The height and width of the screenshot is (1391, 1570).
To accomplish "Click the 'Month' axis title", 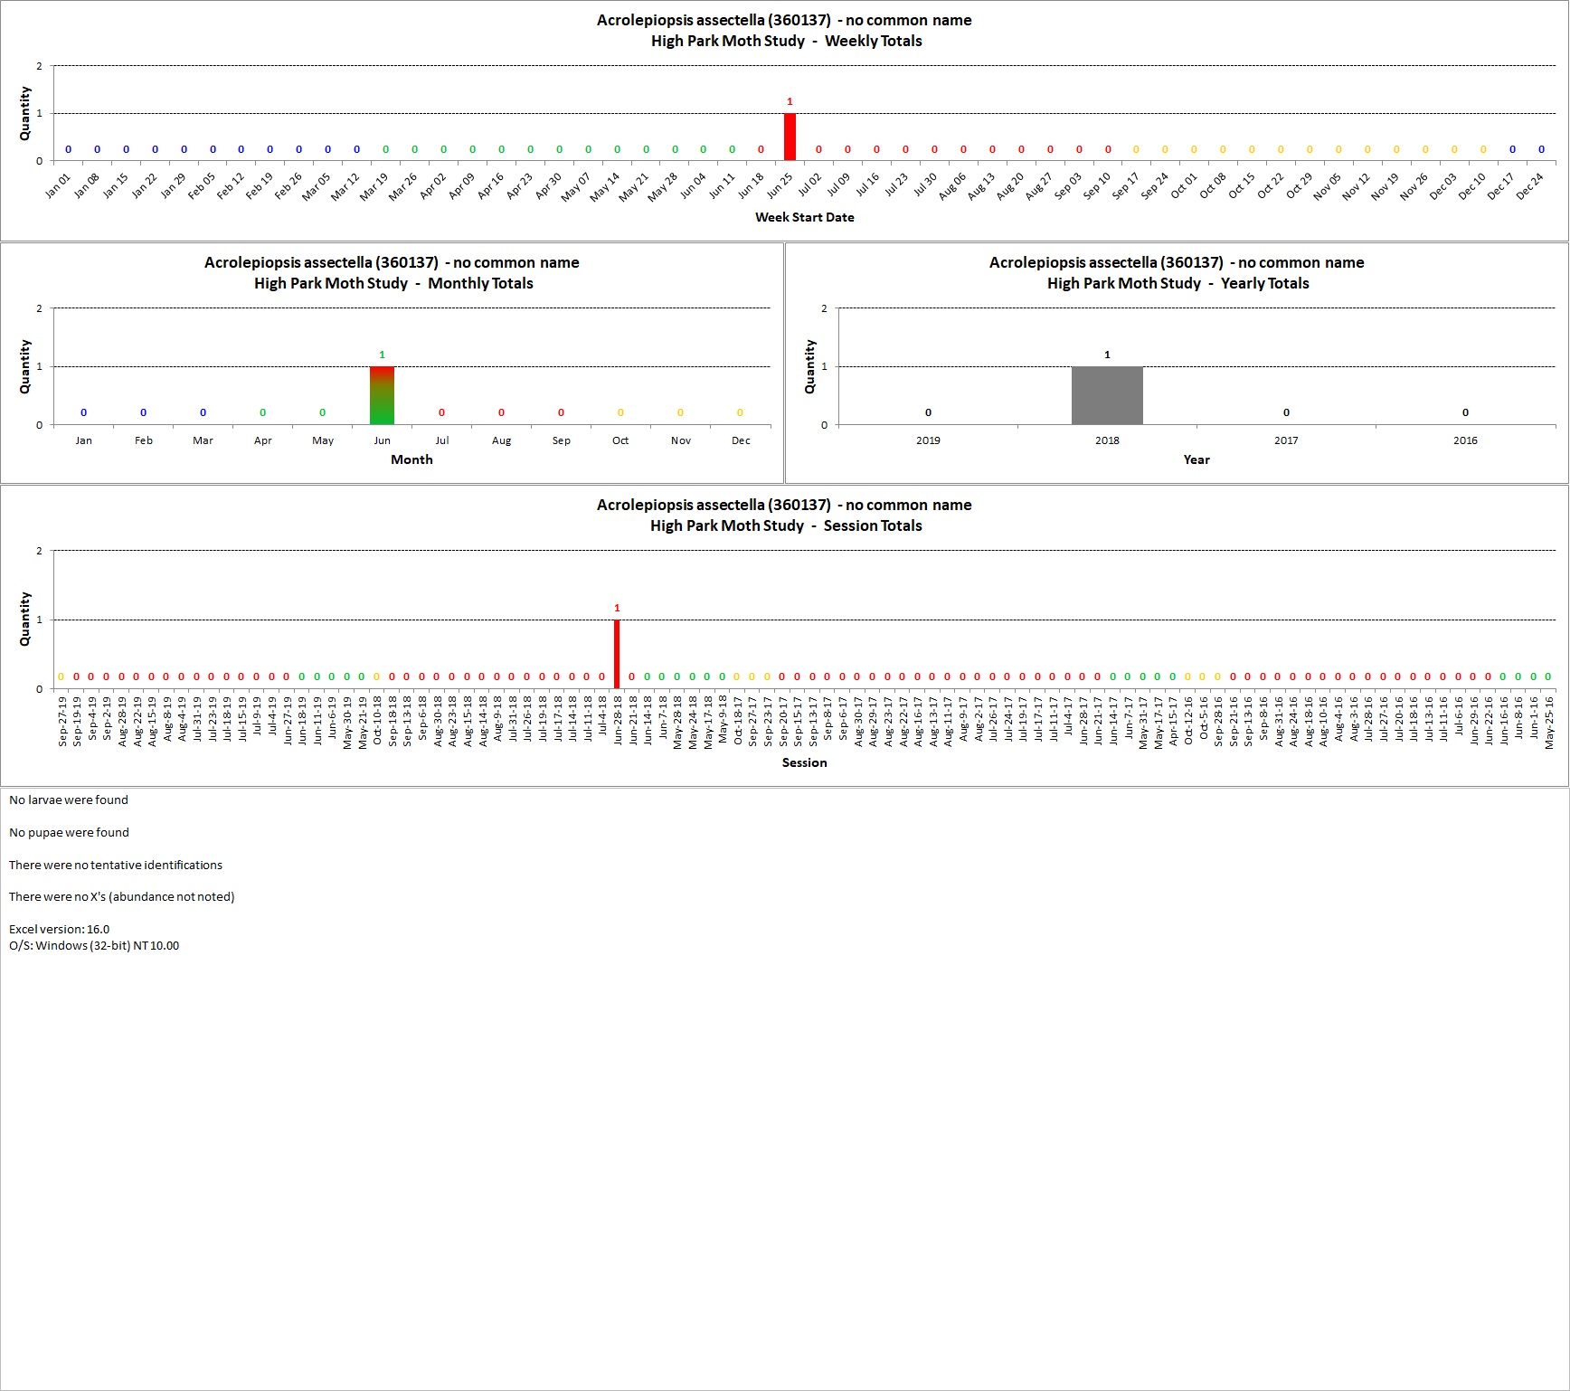I will (x=411, y=459).
